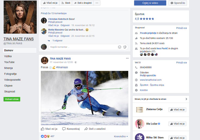Click Christian Kebritsch's avatar
Screen dimensions: 200x140
[44, 21]
